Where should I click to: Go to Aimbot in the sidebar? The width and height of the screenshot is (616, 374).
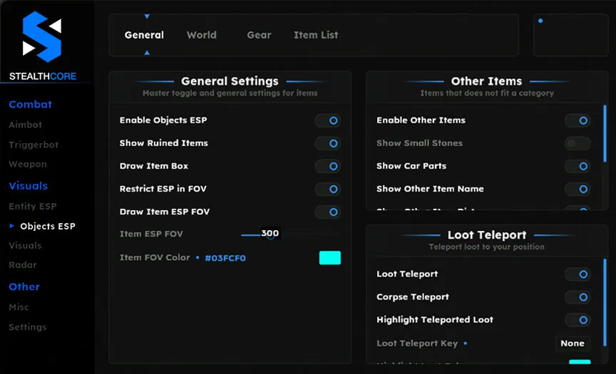(26, 125)
